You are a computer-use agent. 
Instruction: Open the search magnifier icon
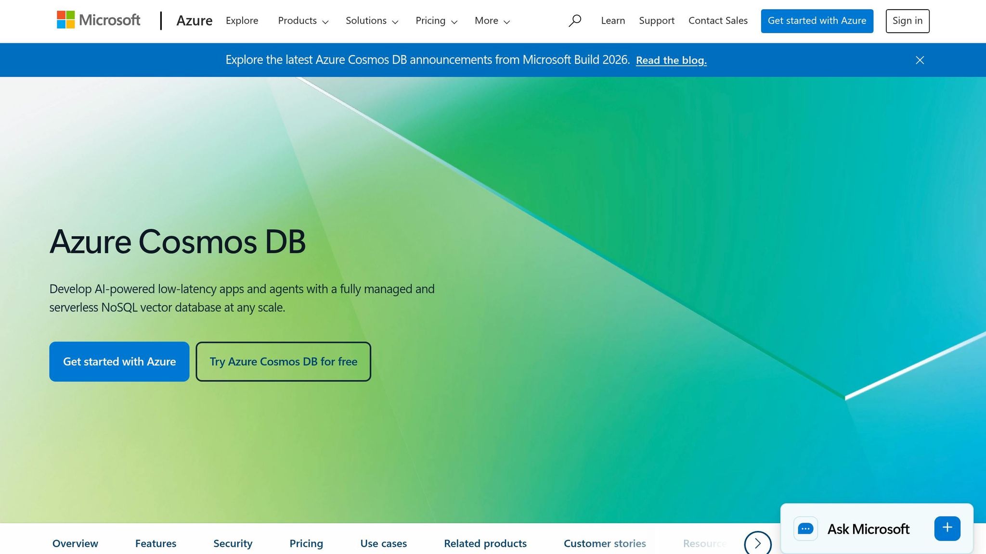[x=575, y=21]
